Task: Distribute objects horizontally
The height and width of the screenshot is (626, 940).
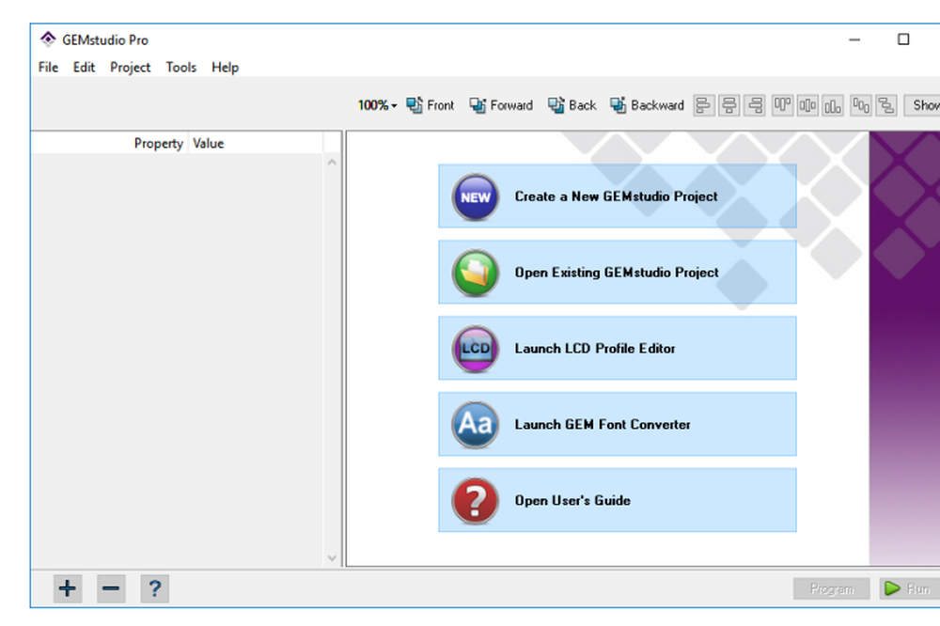Action: (861, 105)
